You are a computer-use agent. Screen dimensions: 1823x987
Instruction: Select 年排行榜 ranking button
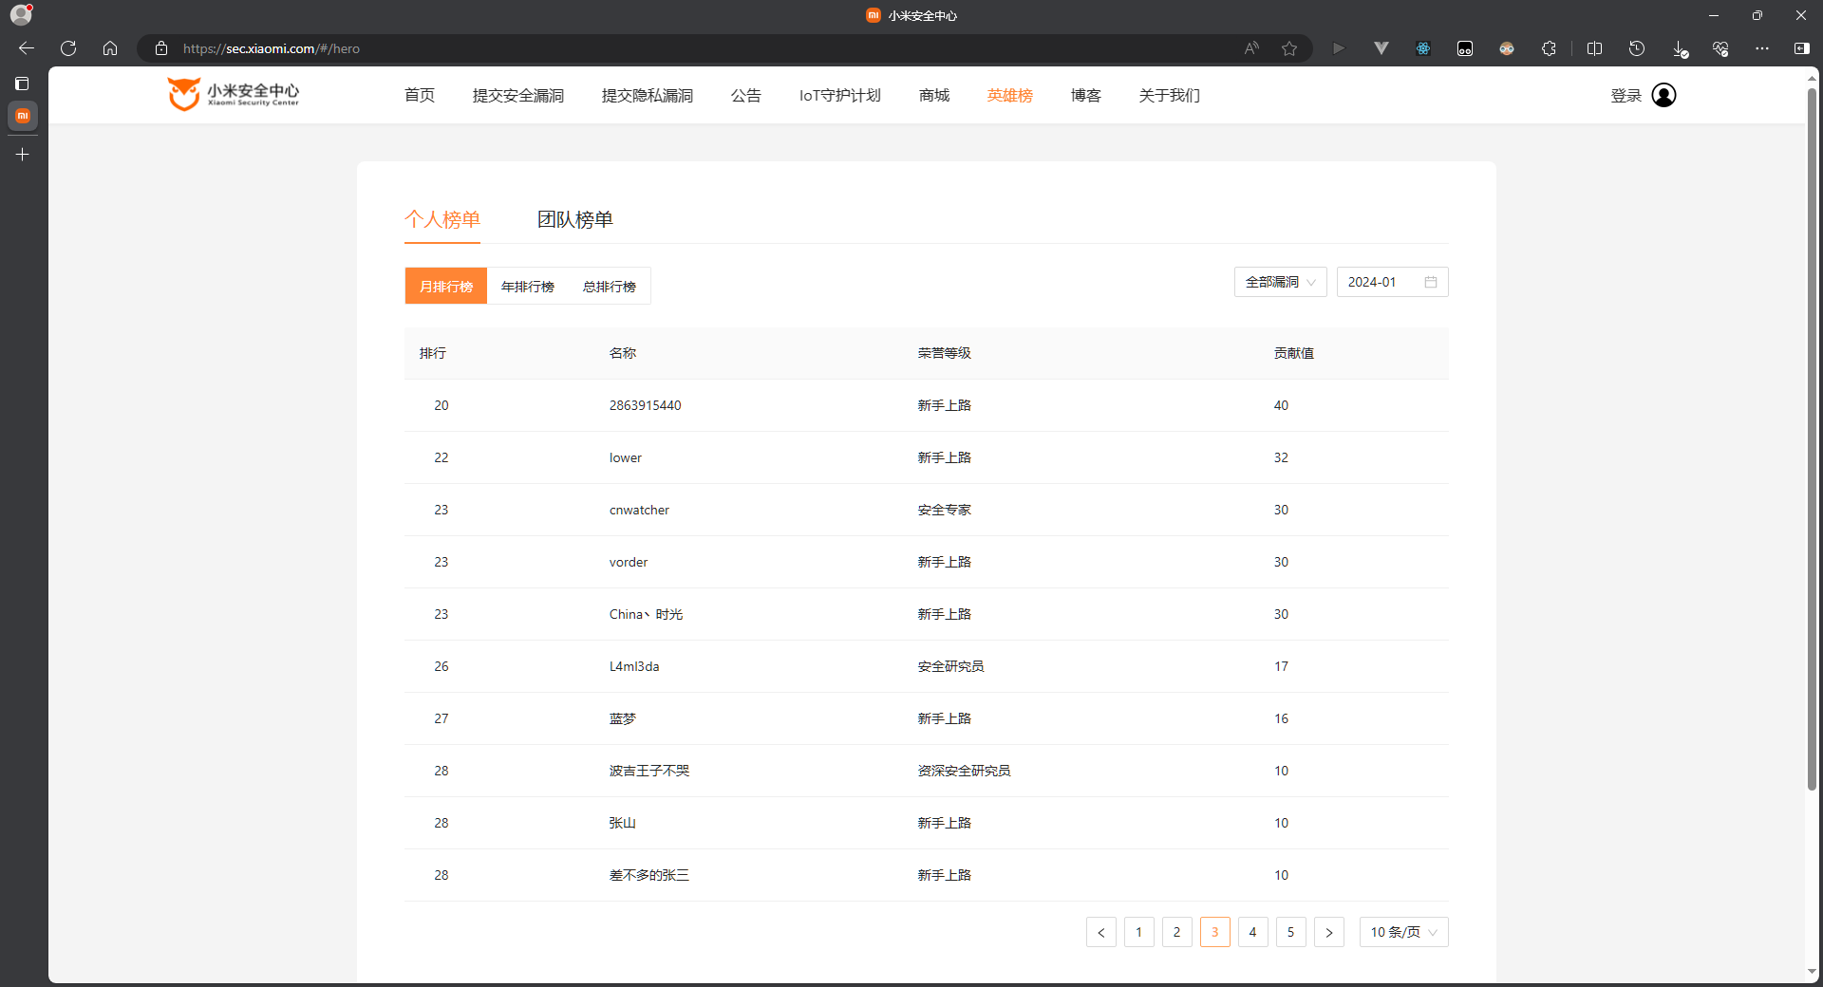coord(528,286)
